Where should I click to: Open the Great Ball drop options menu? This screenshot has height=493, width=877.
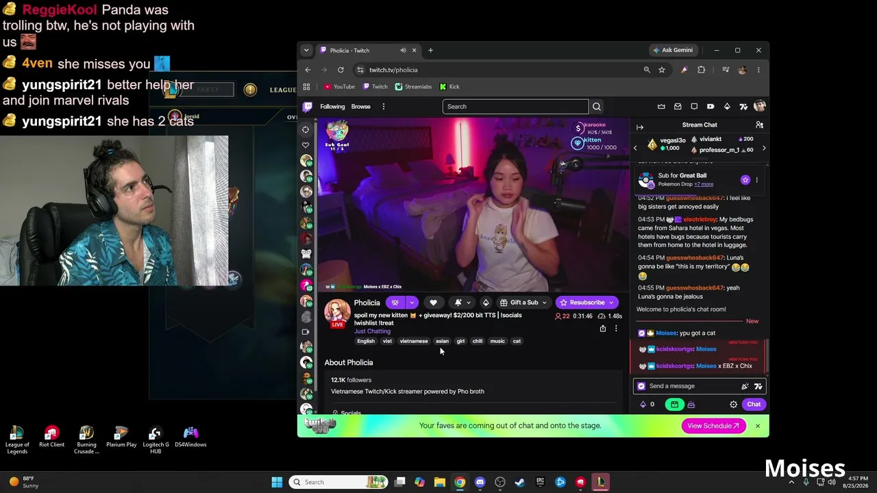(756, 180)
